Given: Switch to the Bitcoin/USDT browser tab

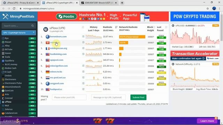Looking at the screenshot, I should click(x=99, y=3).
